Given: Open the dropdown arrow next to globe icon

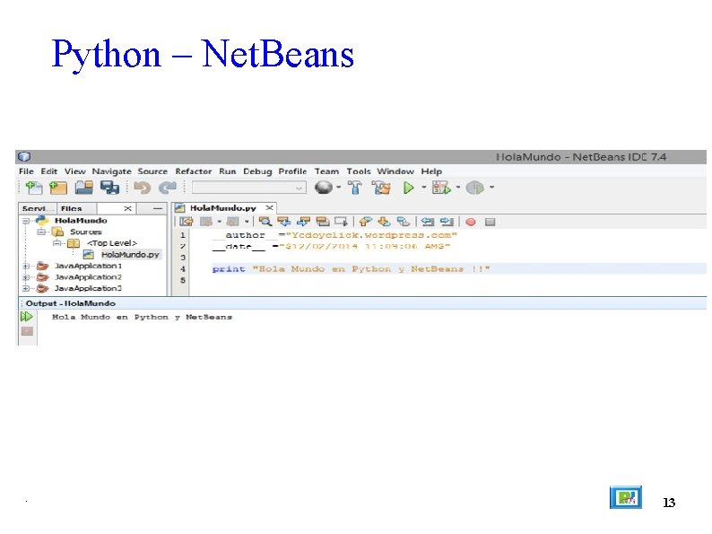Looking at the screenshot, I should (338, 188).
